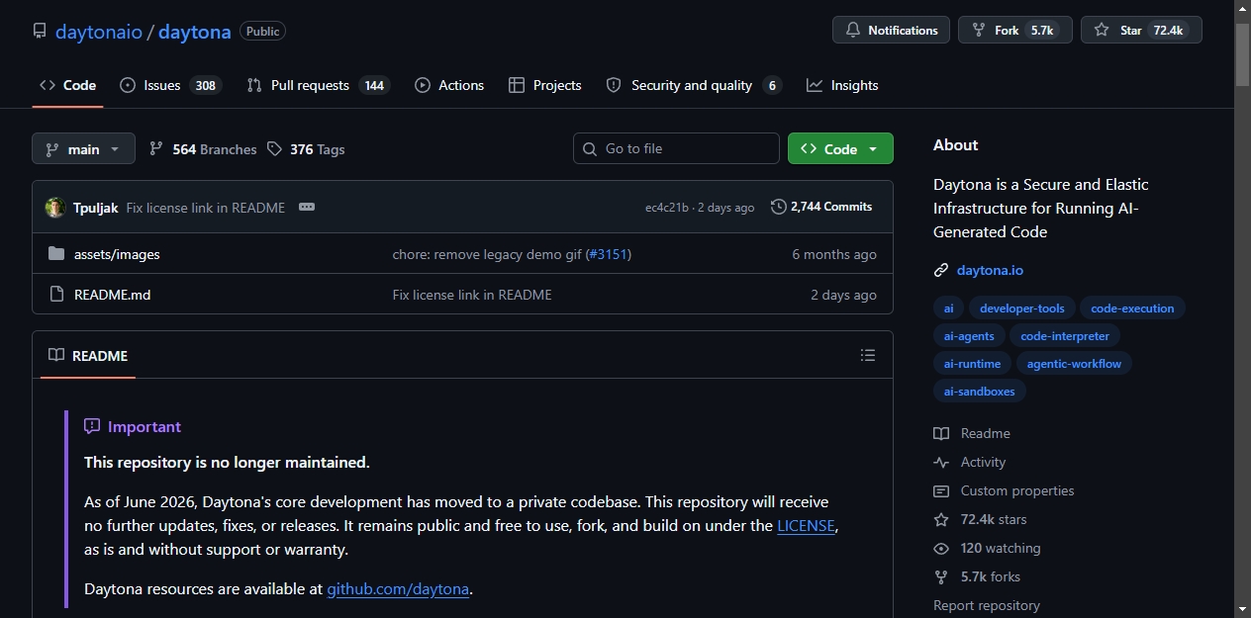1251x618 pixels.
Task: Open the daytona.io website link
Action: point(990,270)
